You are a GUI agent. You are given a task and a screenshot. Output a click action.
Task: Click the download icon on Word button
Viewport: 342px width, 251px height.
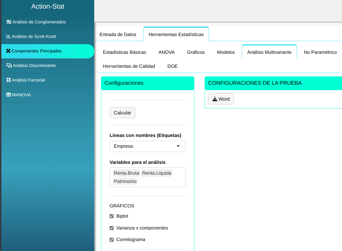[215, 99]
